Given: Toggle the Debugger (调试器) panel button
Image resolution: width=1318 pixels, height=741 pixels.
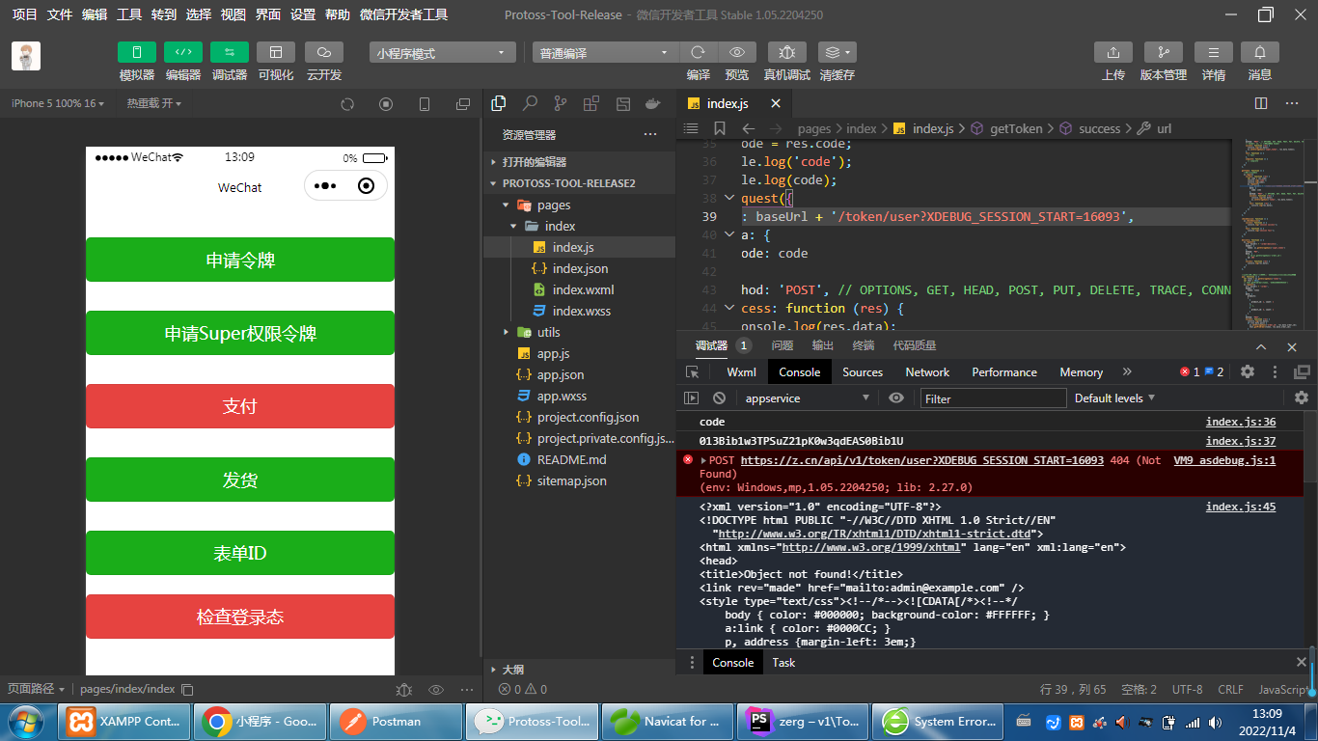Looking at the screenshot, I should tap(230, 52).
